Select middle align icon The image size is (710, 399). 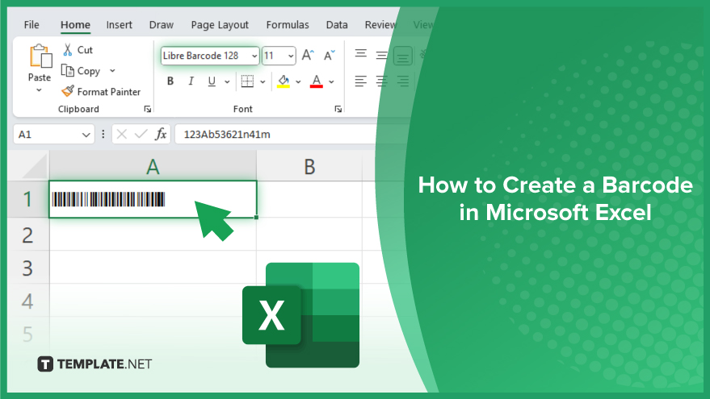[x=382, y=56]
